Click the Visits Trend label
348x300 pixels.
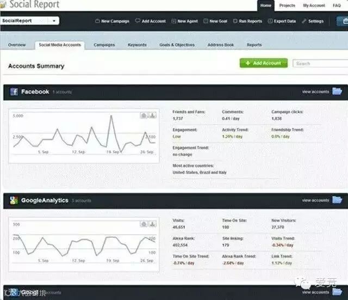[283, 238]
